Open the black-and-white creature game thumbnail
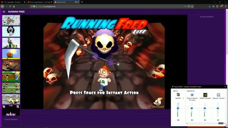 point(11,32)
